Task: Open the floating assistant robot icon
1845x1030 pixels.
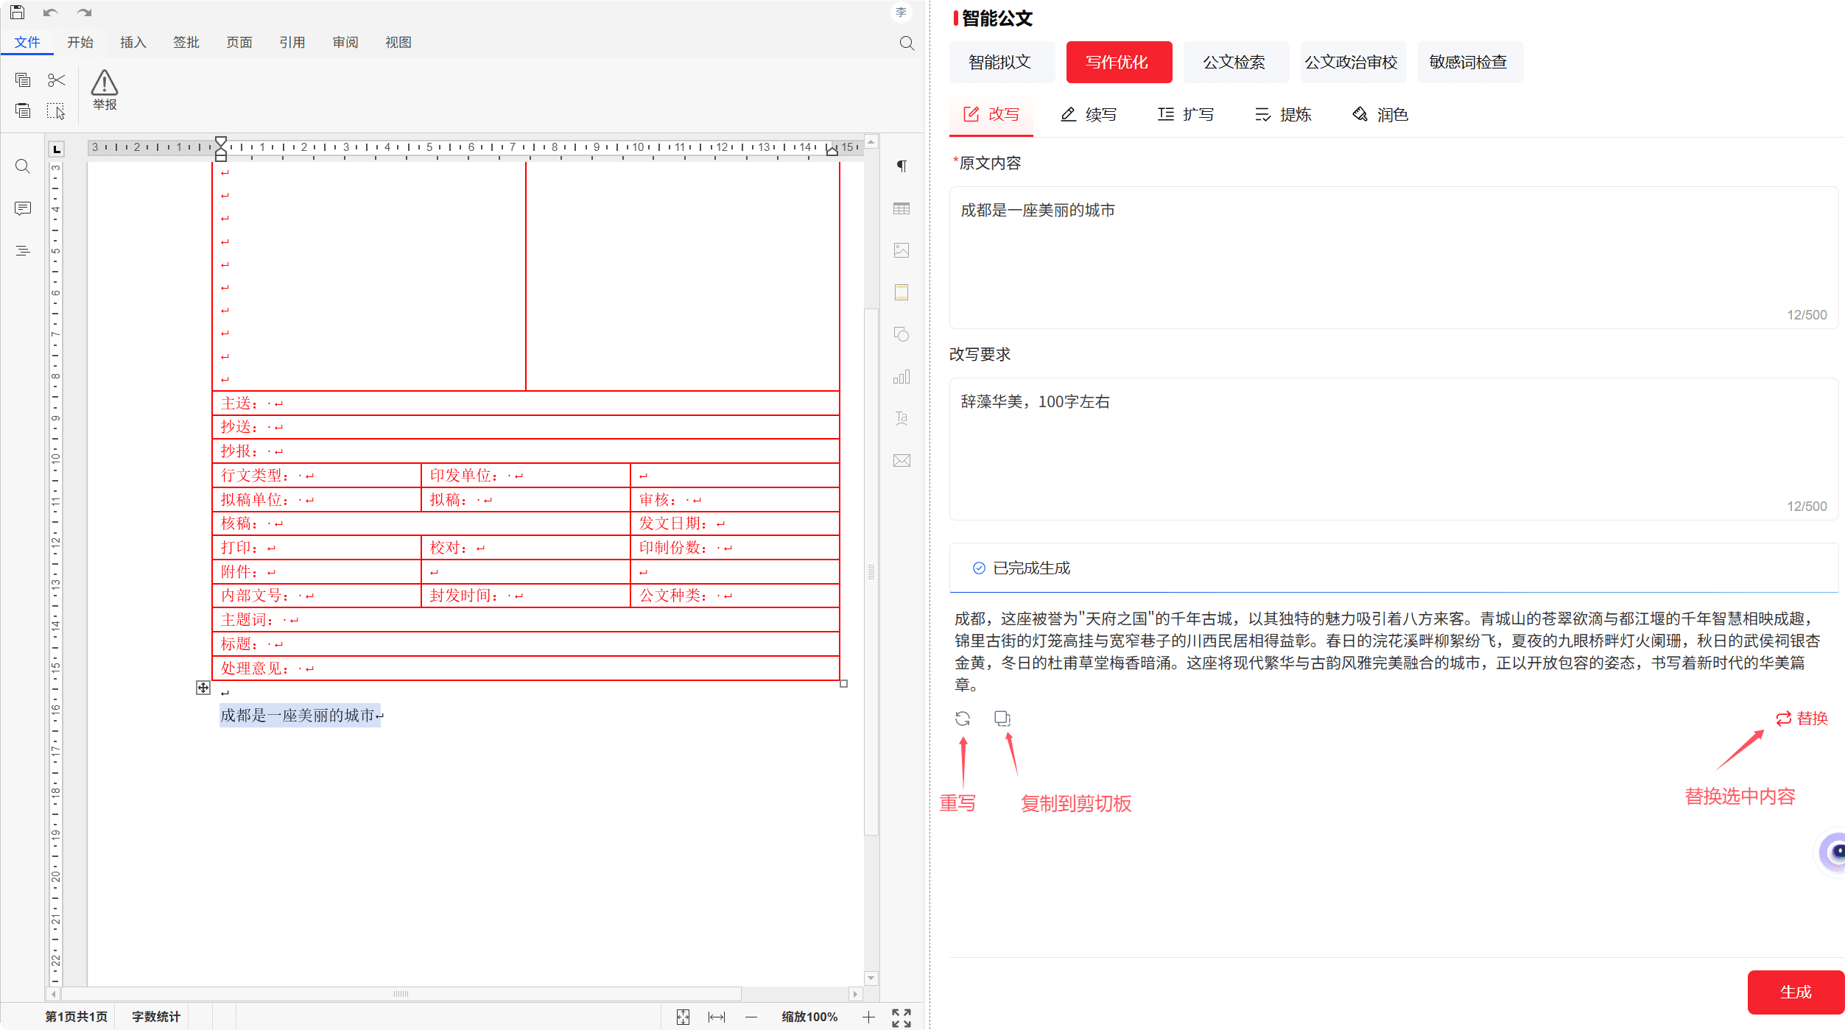Action: tap(1832, 852)
